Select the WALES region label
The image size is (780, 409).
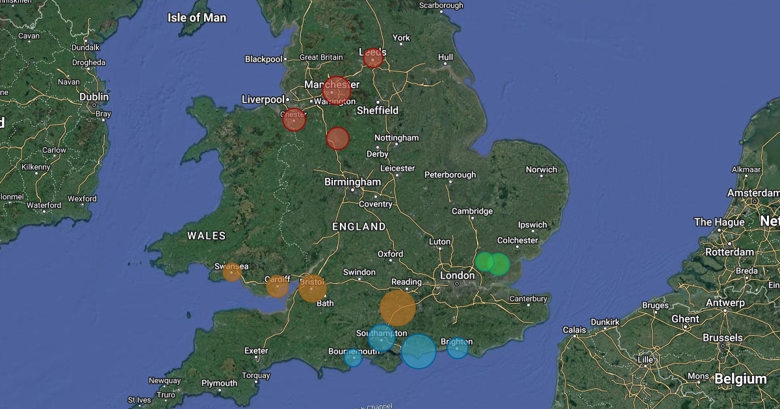tap(207, 236)
